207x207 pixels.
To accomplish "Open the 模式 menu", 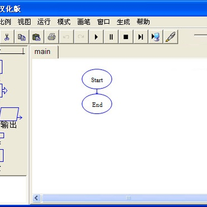I will click(x=64, y=22).
